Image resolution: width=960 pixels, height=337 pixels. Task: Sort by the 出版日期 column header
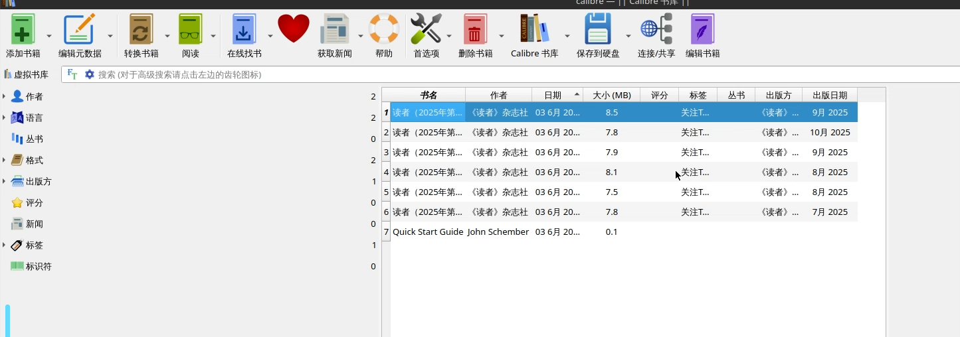[x=830, y=95]
